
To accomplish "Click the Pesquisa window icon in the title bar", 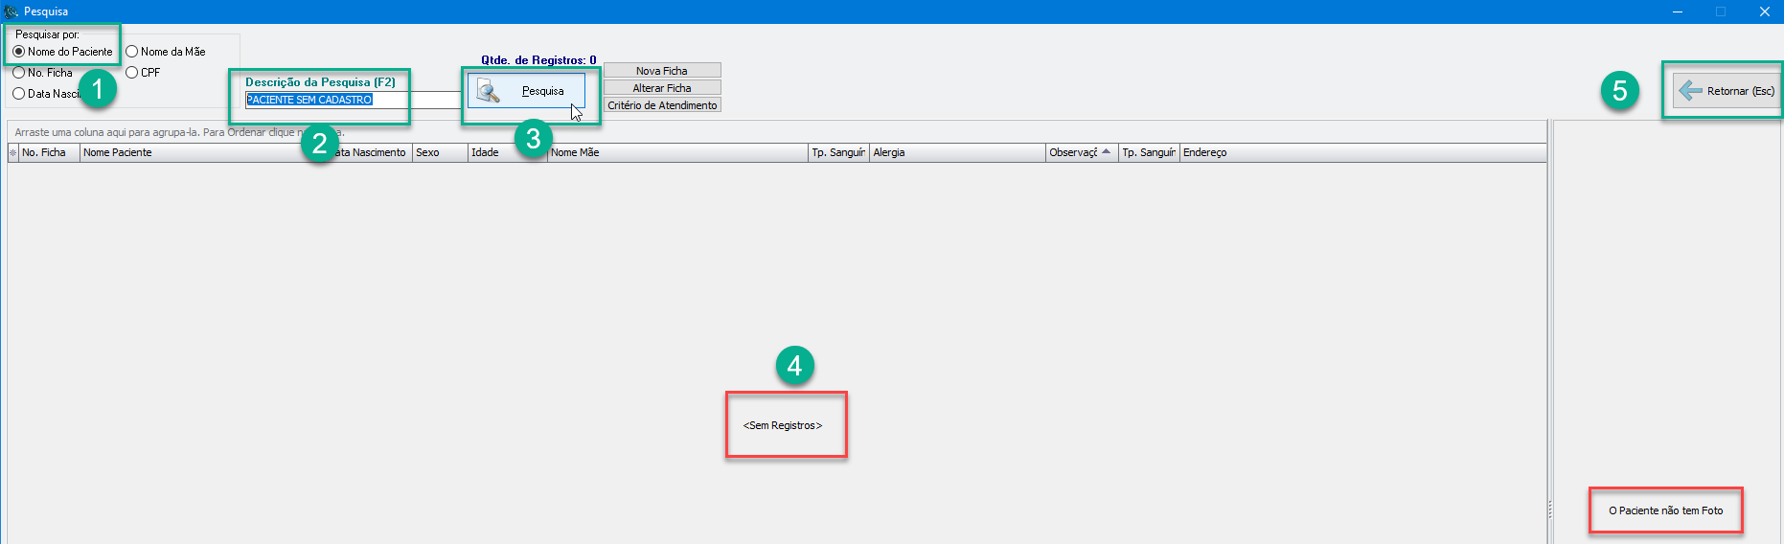I will pyautogui.click(x=11, y=11).
